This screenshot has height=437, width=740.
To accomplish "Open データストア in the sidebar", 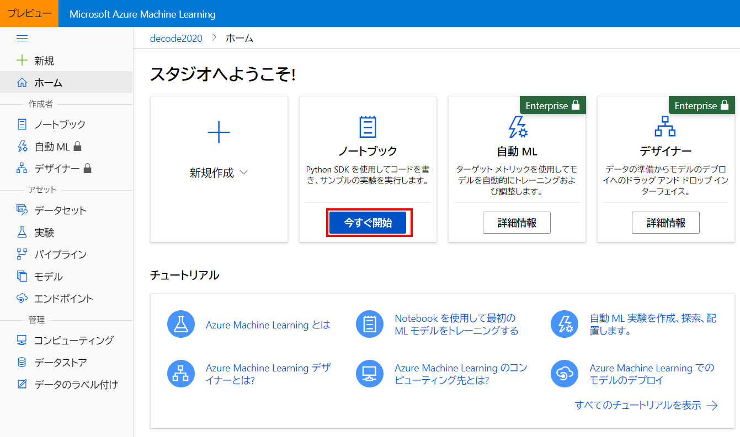I will pos(66,362).
